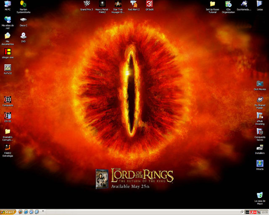Screen dimensions: 269x215
Task: Click the Start button on taskbar
Action: (8, 212)
